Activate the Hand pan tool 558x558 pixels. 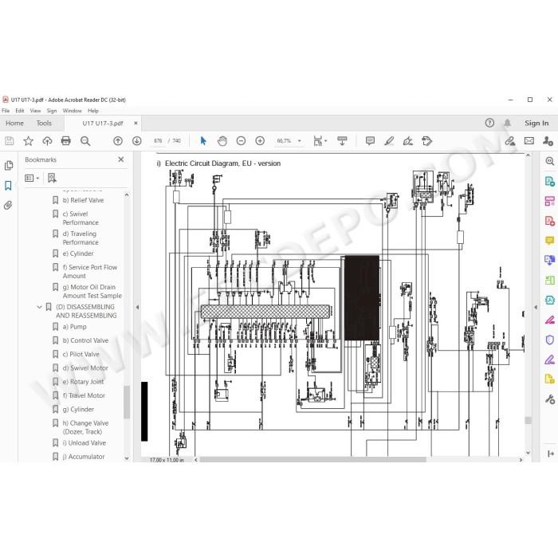pyautogui.click(x=222, y=141)
